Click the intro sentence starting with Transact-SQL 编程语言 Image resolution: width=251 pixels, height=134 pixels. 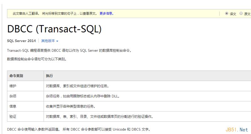click(x=69, y=51)
